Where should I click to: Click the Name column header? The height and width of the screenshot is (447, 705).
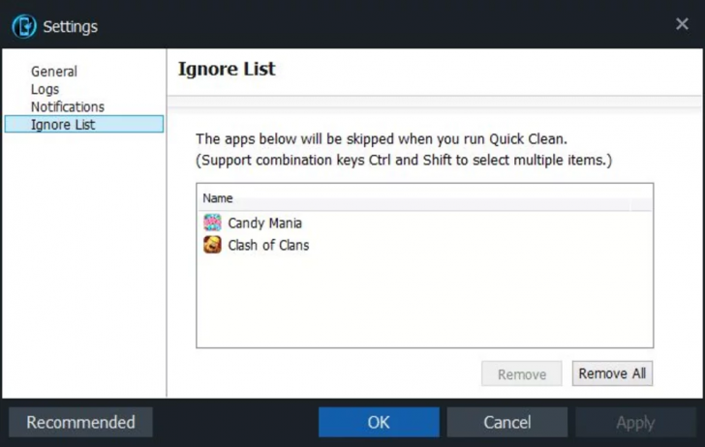click(x=218, y=198)
